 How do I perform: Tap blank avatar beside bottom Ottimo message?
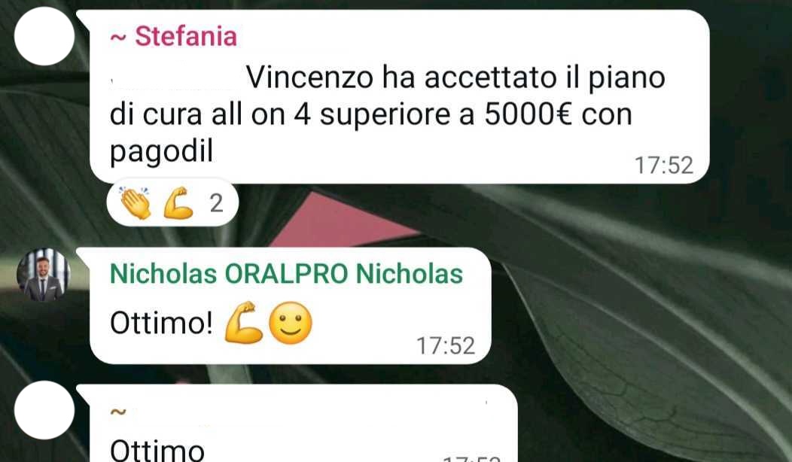[x=44, y=410]
